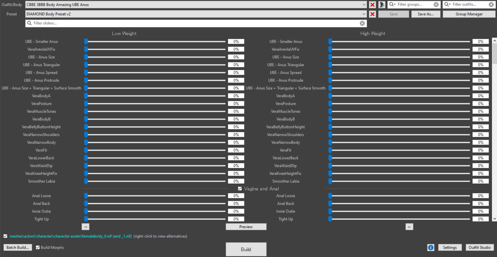Click the Filter groups search magnifier icon
The image size is (497, 257).
(392, 4)
